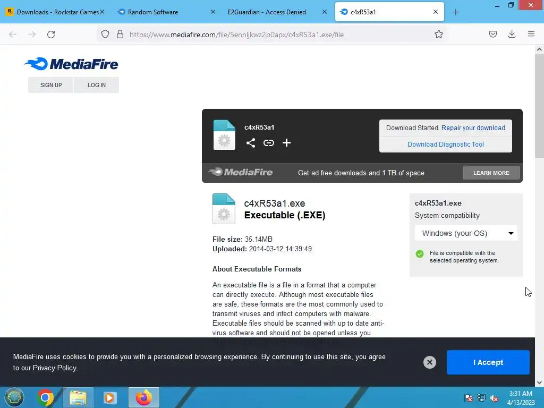The image size is (544, 408).
Task: Click the share icon under c4xR53a1
Action: (x=251, y=143)
